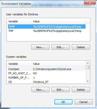The height and width of the screenshot is (109, 97).
Task: Sort user variables by Variable column header
Action: 19,21
